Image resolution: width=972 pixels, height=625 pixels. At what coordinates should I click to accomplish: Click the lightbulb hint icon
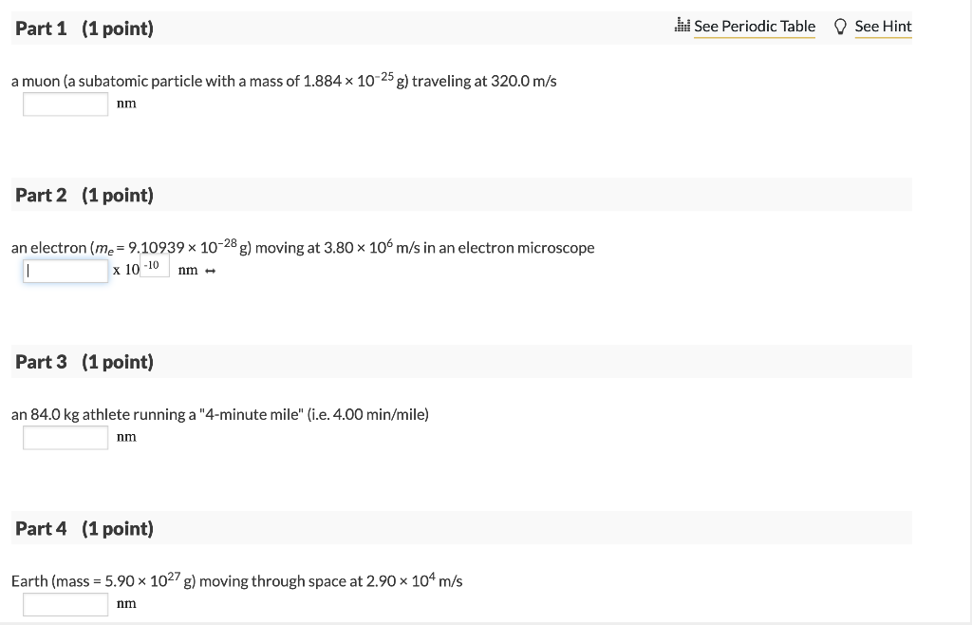(840, 27)
